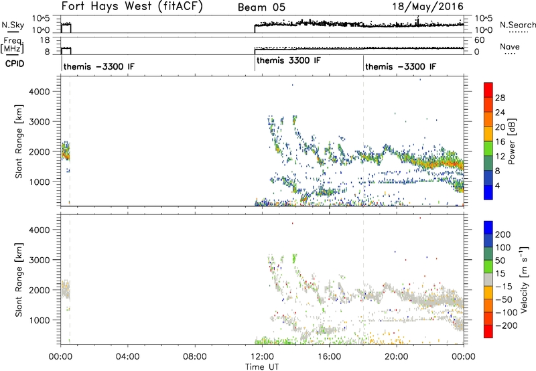This screenshot has width=536, height=371.
Task: Click the 'Fort Hays West (fitACF)' title
Action: tap(132, 6)
